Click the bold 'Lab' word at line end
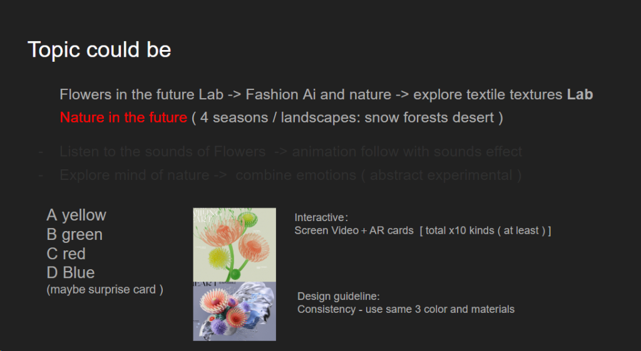Viewport: 641px width, 351px height. click(x=580, y=94)
